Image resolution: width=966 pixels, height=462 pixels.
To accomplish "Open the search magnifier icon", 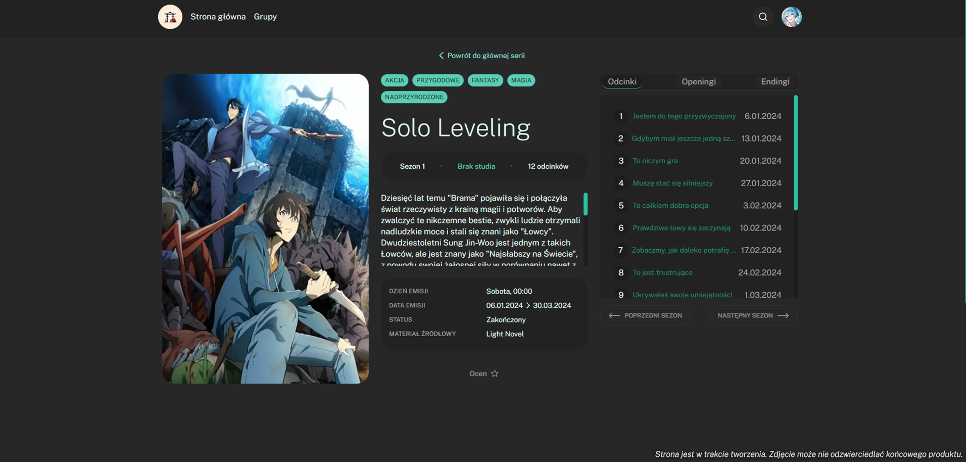I will point(763,17).
